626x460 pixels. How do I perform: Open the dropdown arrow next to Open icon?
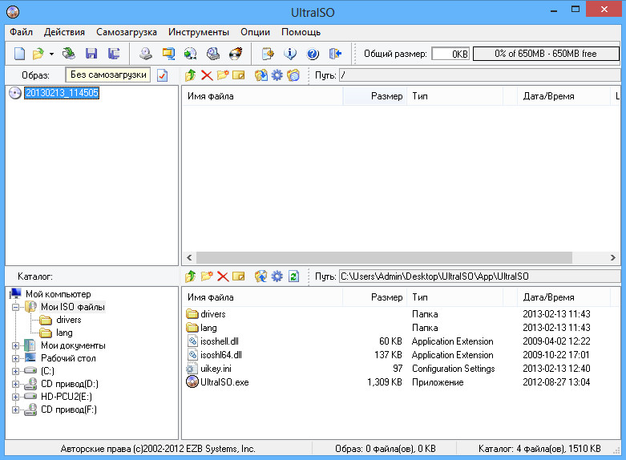(x=51, y=54)
